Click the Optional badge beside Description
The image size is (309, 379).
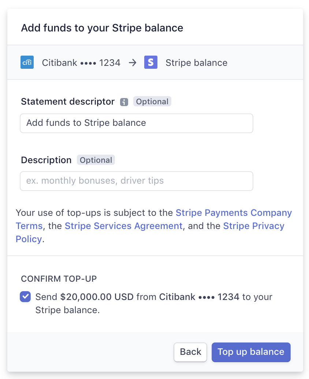pyautogui.click(x=96, y=160)
